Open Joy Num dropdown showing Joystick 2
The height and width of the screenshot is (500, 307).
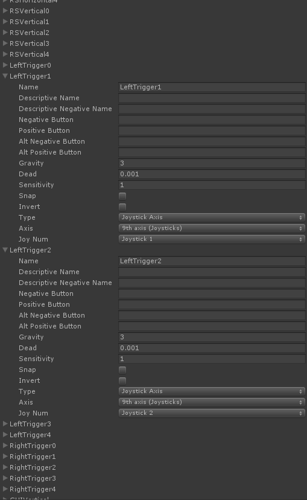coord(212,413)
